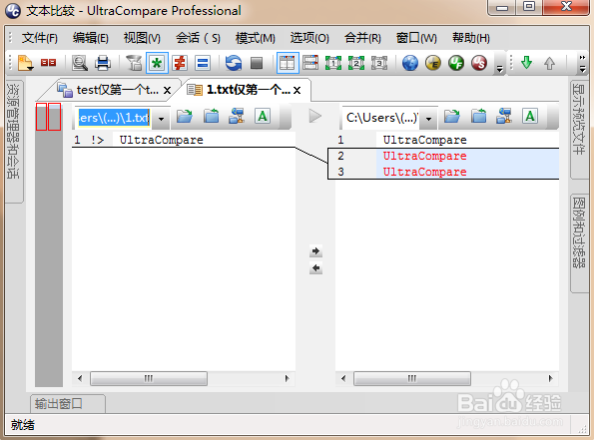Screen dimensions: 594x440
Task: Open 显示预览文件 side panel tab
Action: pos(579,130)
